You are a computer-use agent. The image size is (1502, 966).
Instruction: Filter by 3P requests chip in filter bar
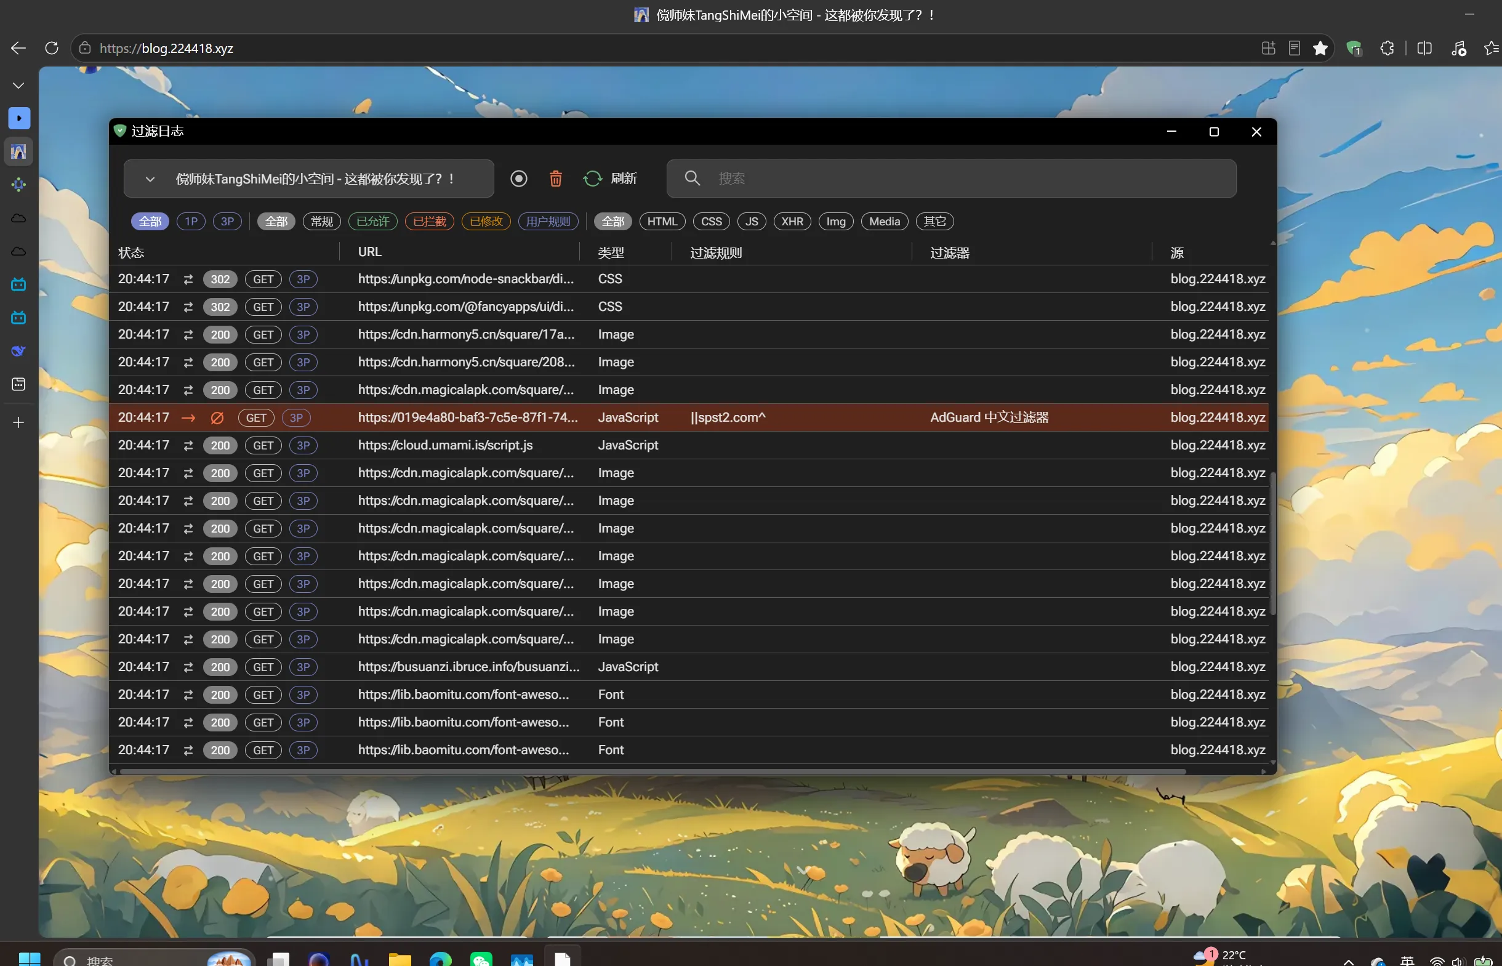(228, 222)
